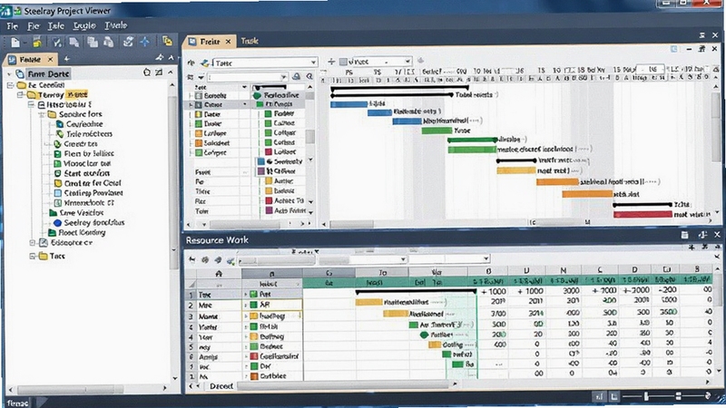The height and width of the screenshot is (408, 726).
Task: Click the blue circle Seelrey tree item icon
Action: pos(57,222)
